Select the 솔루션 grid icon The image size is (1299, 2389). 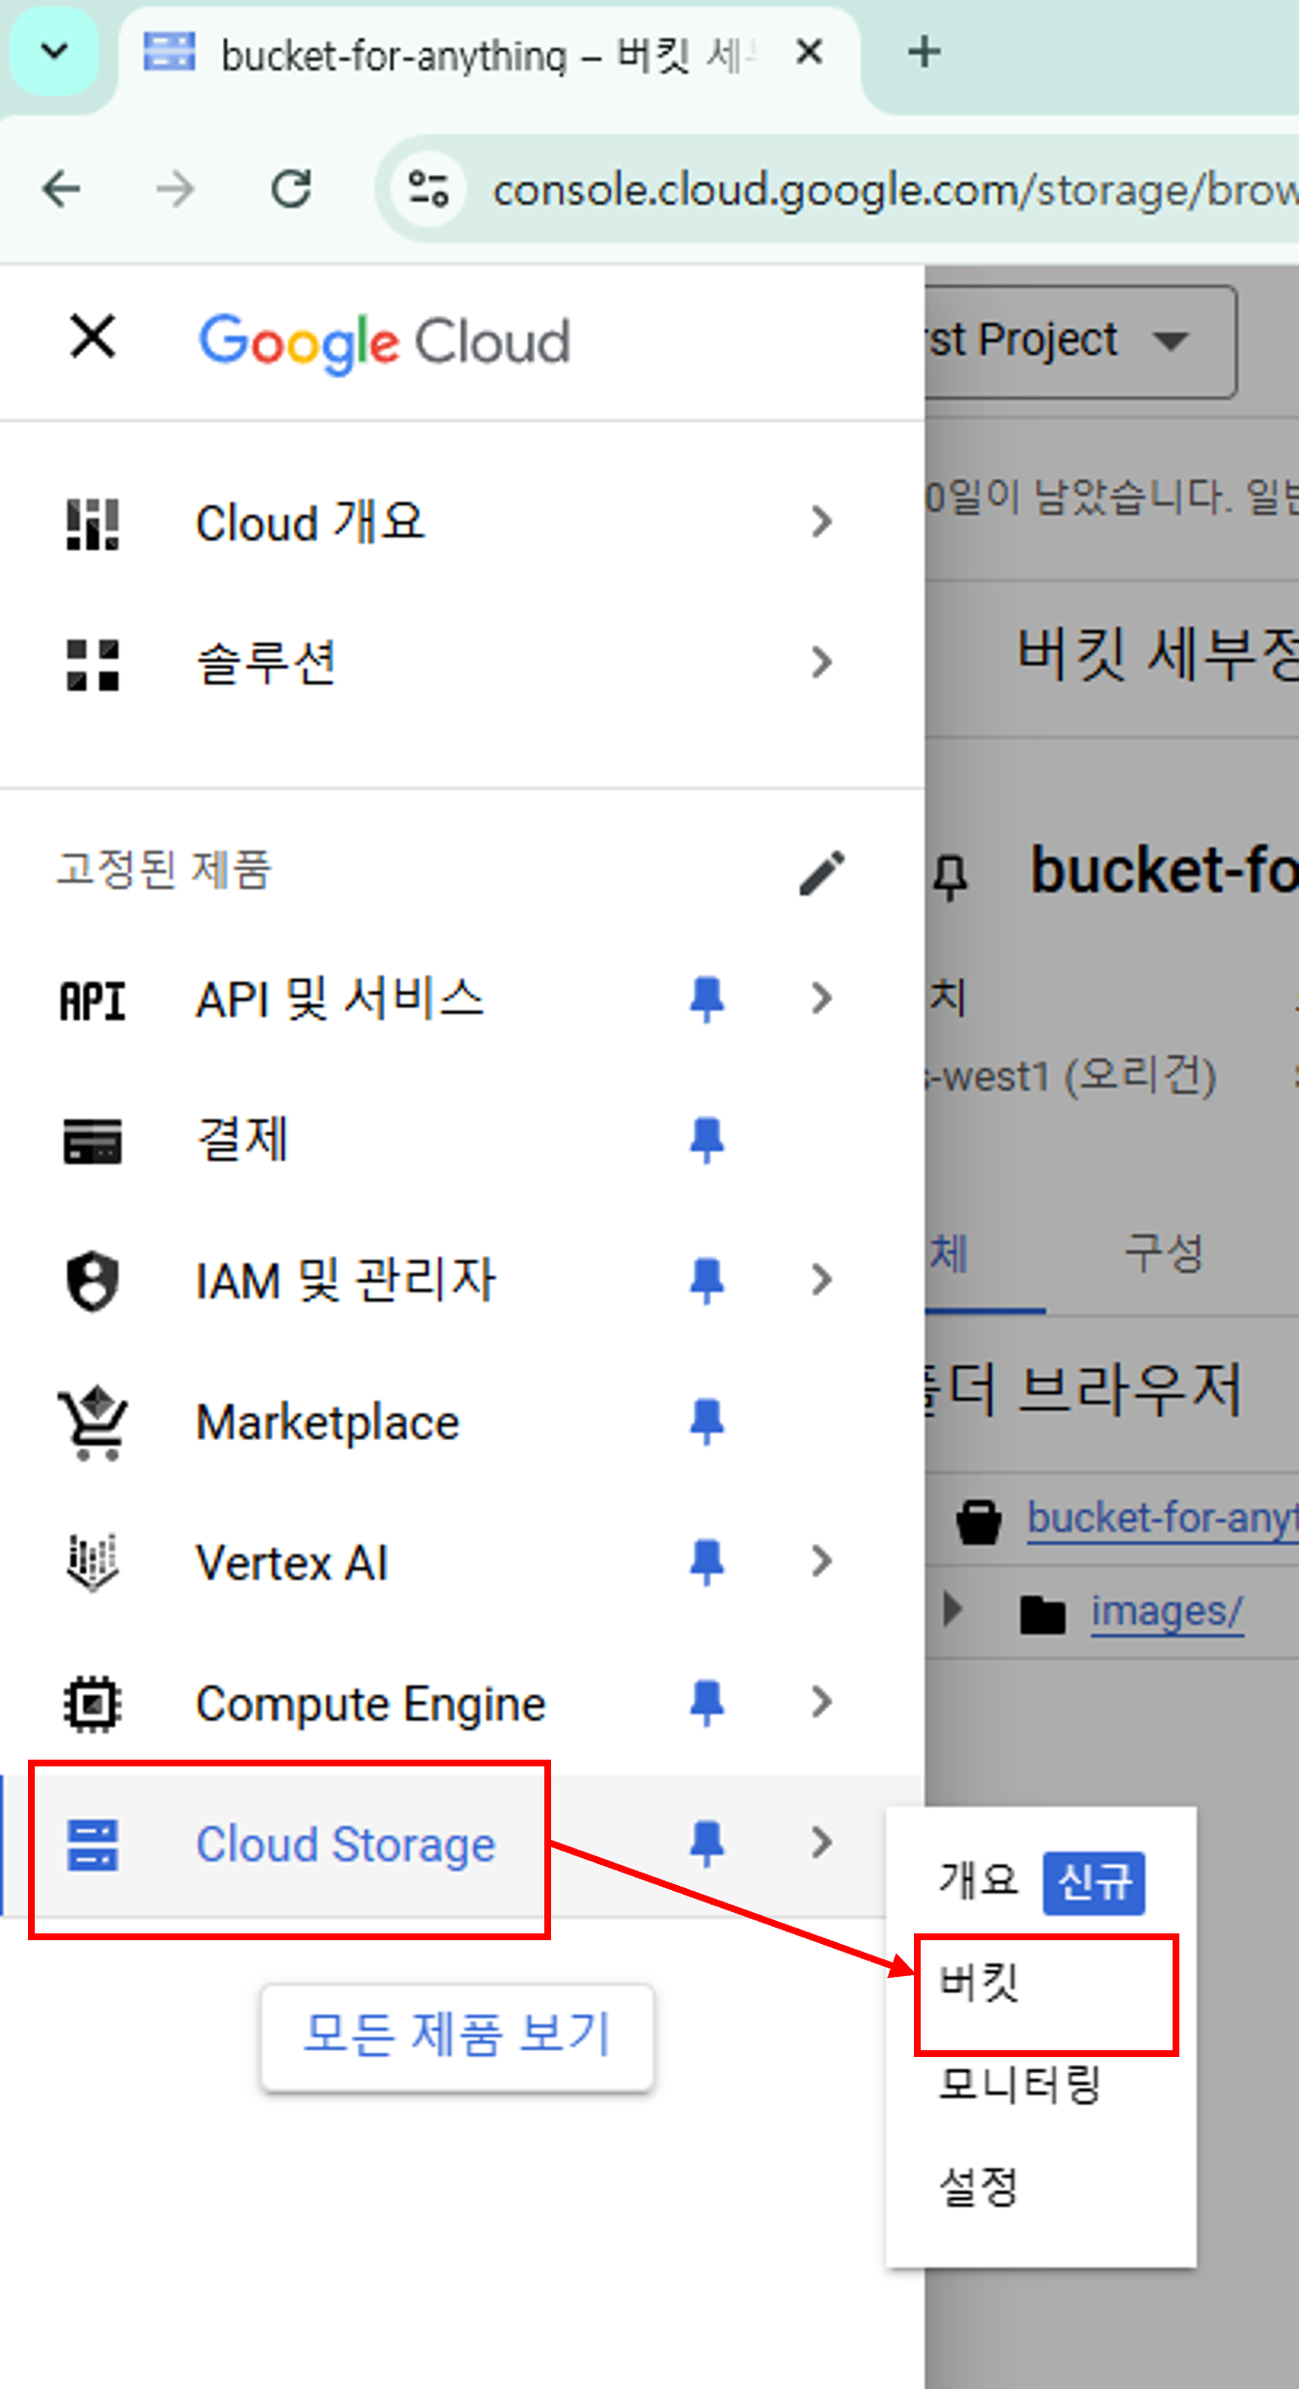(x=93, y=664)
